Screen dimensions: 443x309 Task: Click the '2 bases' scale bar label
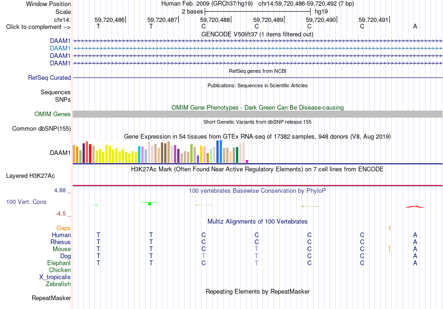(x=192, y=12)
